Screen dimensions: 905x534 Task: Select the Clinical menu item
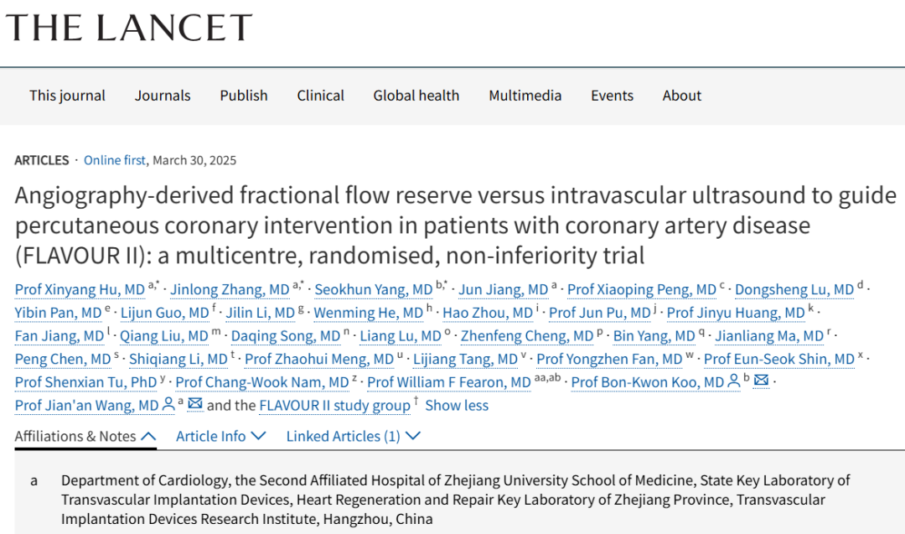tap(320, 96)
